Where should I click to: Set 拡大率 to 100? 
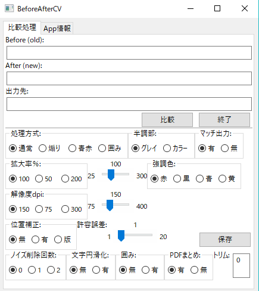(x=19, y=179)
